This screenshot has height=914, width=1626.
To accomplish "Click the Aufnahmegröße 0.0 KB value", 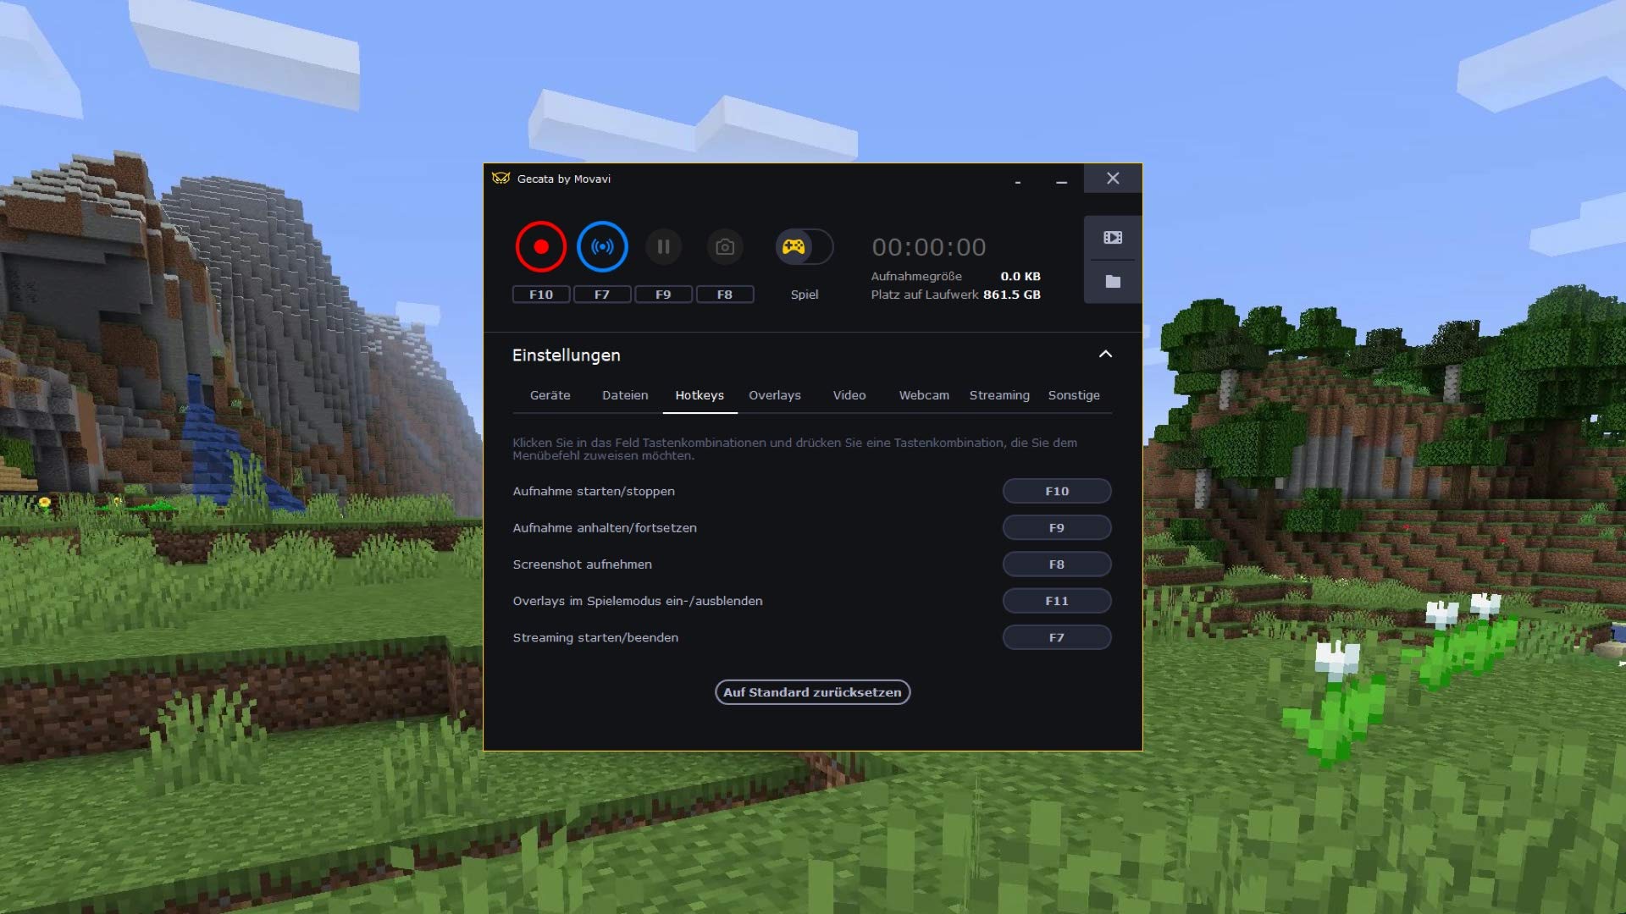I will click(1020, 277).
